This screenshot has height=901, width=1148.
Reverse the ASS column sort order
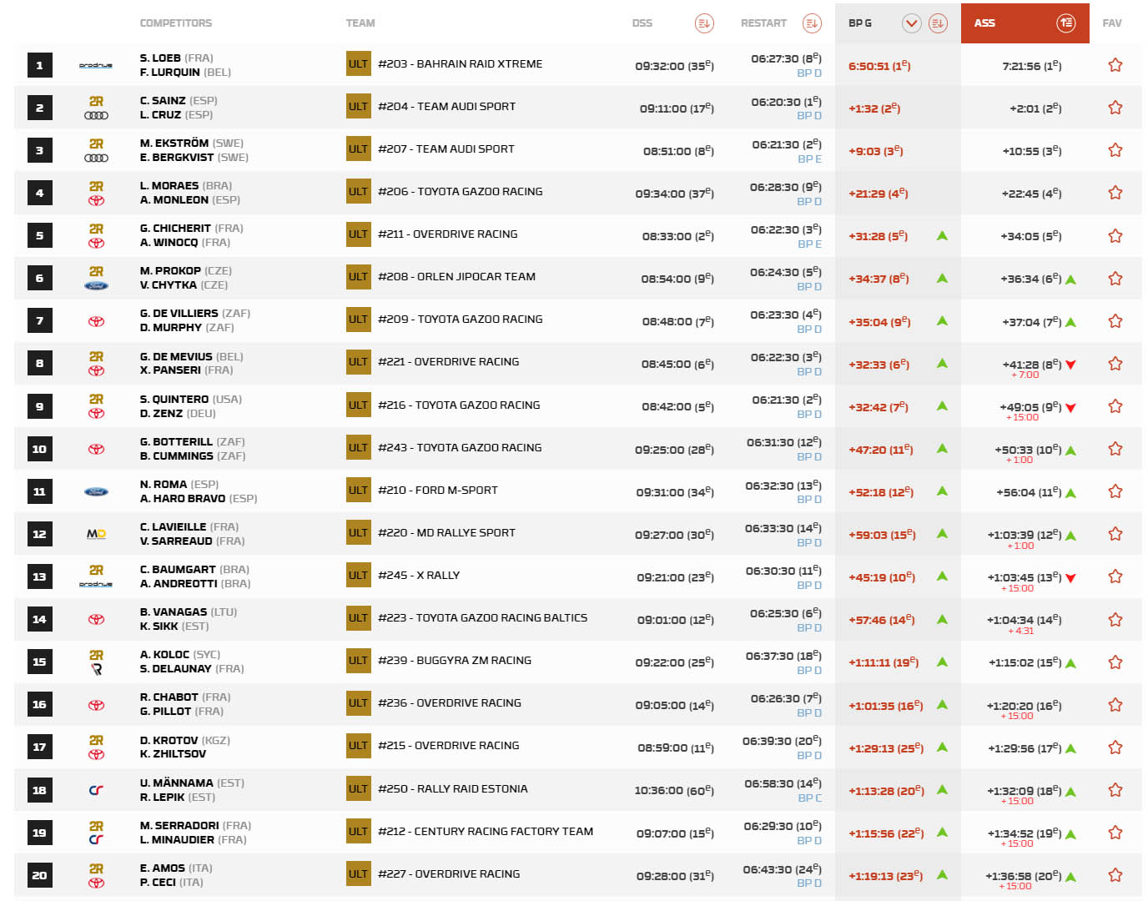[x=1065, y=23]
